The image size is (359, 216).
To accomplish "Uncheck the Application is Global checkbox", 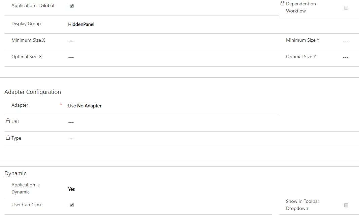I will [72, 6].
